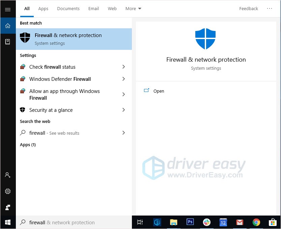Open the ellipsis options menu near Feedback

tap(270, 8)
